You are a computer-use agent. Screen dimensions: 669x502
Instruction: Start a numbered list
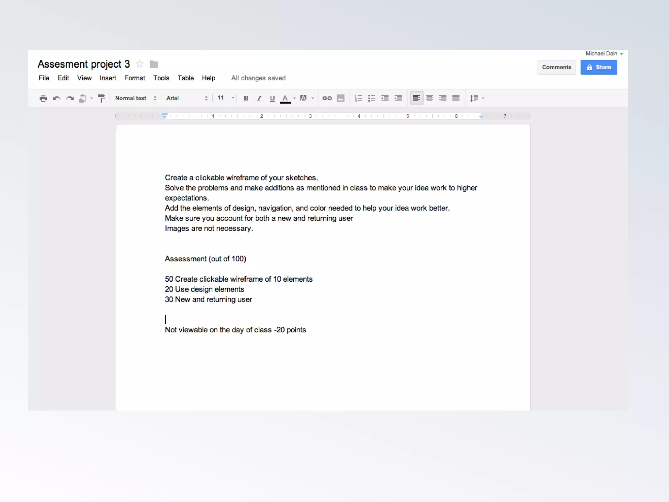[x=358, y=98]
